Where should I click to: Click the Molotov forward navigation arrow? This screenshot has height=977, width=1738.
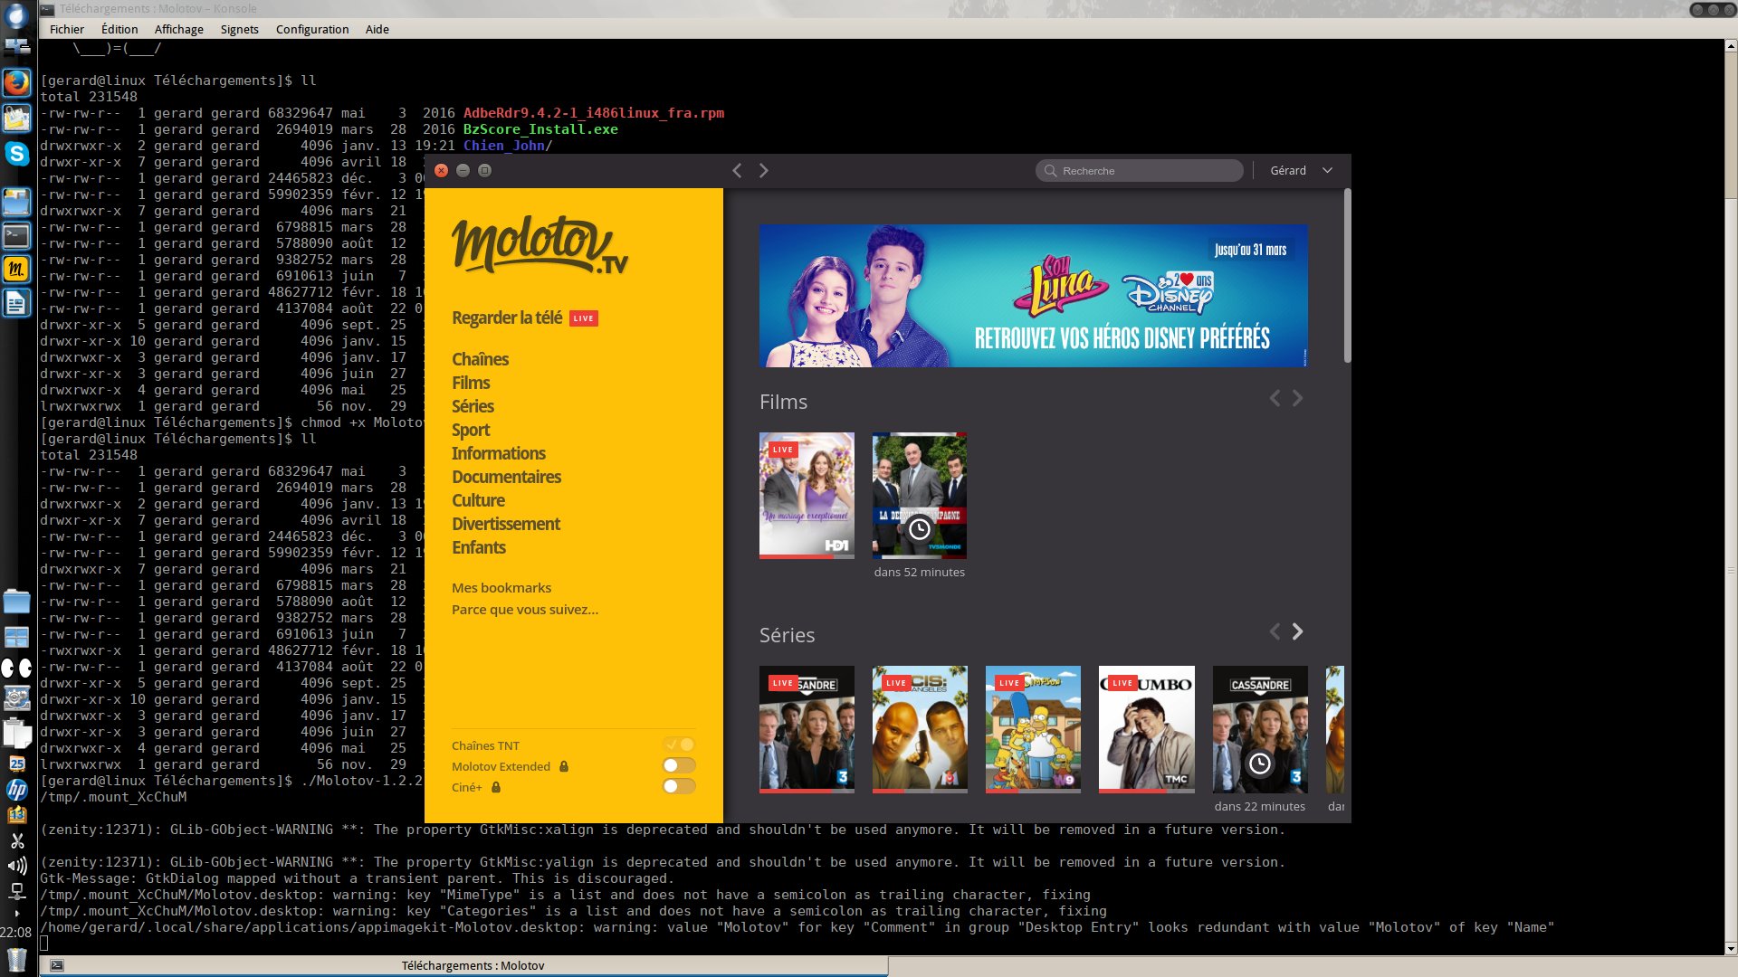pos(763,171)
